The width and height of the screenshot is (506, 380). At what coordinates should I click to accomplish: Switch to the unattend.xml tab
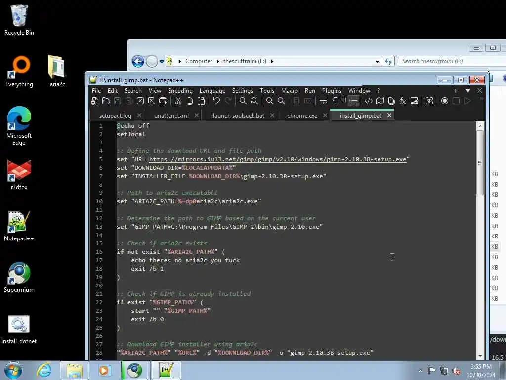[171, 116]
